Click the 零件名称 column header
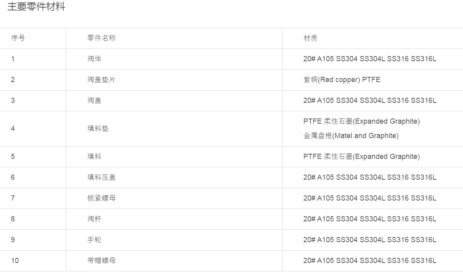The height and width of the screenshot is (275, 463). pos(102,38)
